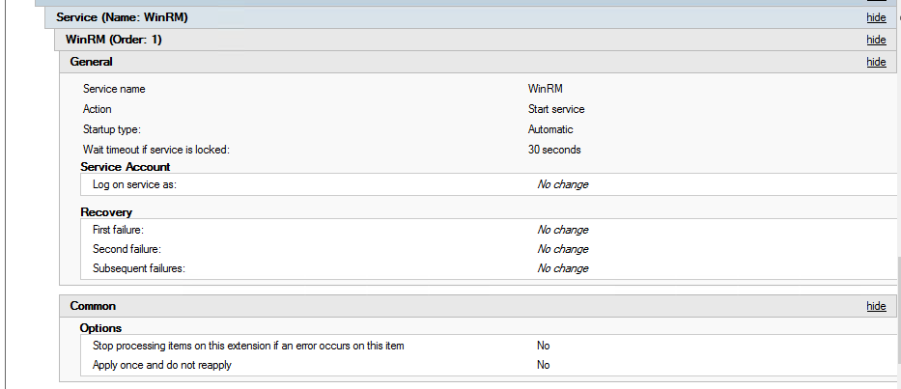
Task: Select the 'Second failure:' label
Action: click(x=127, y=249)
